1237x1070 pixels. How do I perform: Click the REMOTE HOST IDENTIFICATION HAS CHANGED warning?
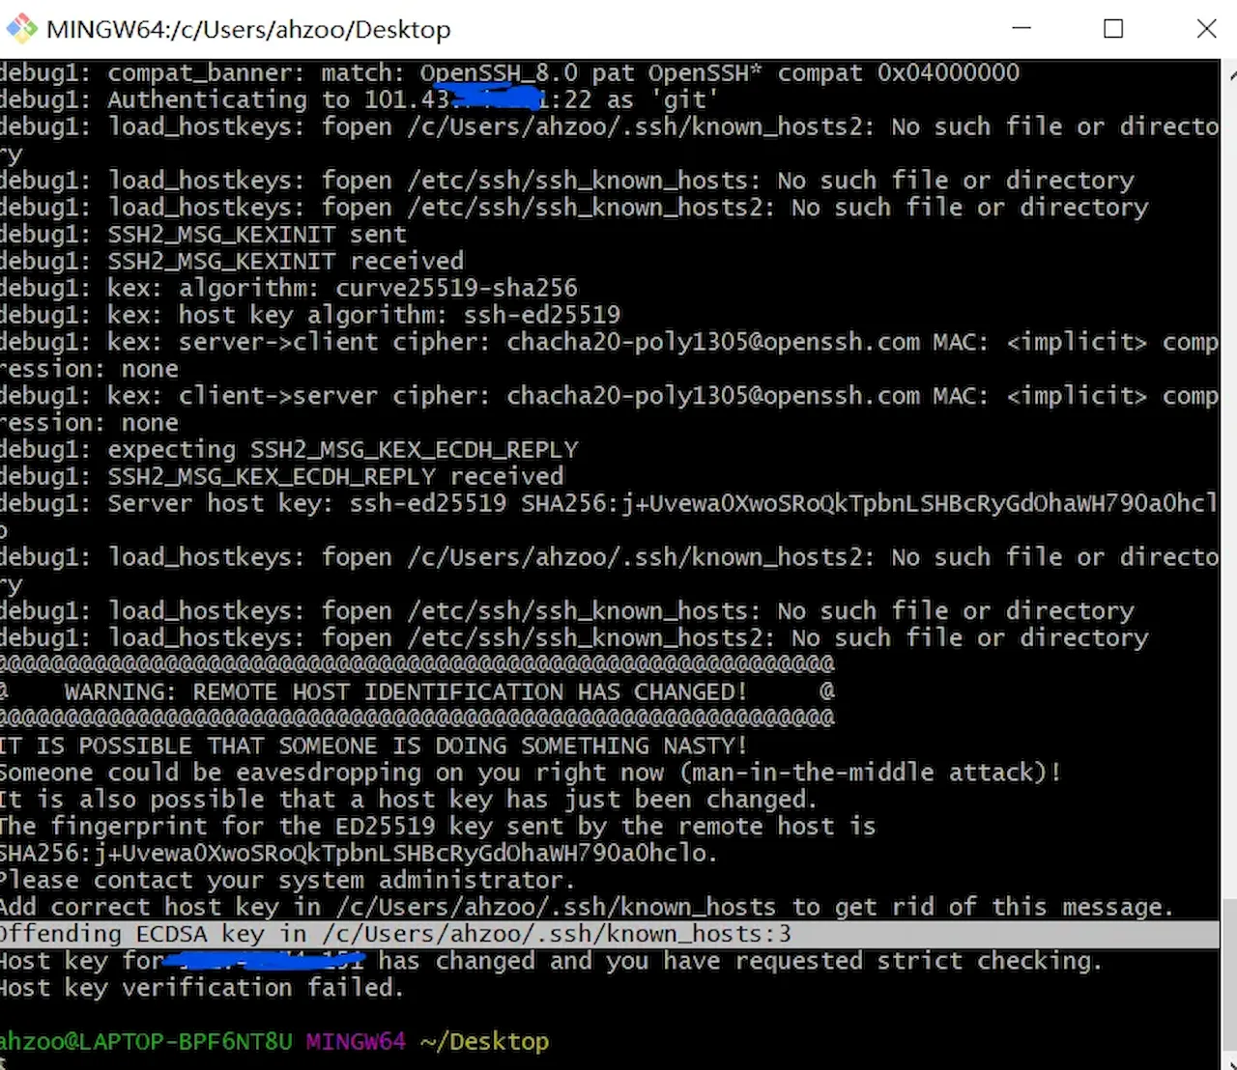point(406,692)
